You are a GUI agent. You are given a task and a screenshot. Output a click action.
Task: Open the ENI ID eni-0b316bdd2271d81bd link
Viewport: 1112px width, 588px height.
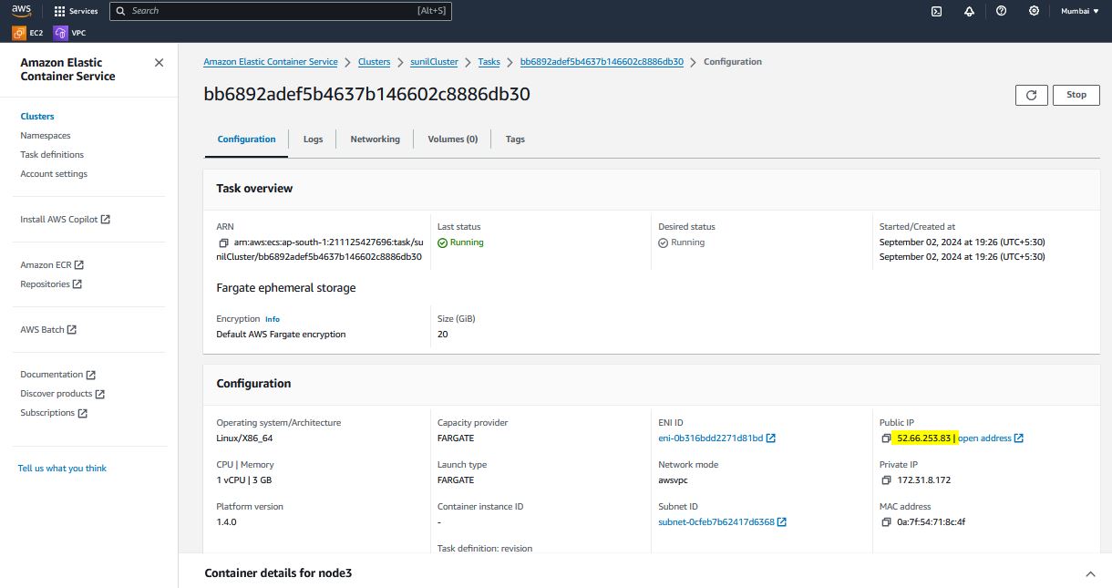coord(710,438)
